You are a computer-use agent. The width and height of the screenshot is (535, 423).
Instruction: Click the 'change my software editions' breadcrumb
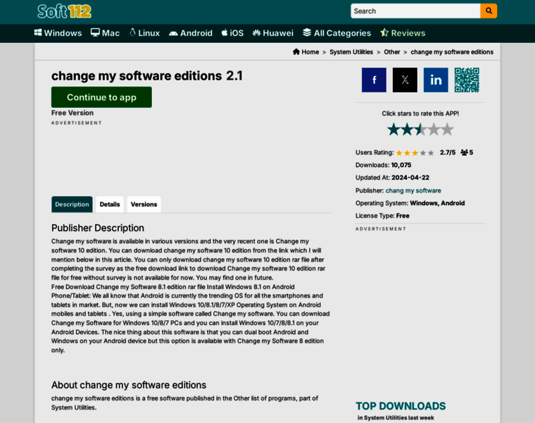[452, 52]
